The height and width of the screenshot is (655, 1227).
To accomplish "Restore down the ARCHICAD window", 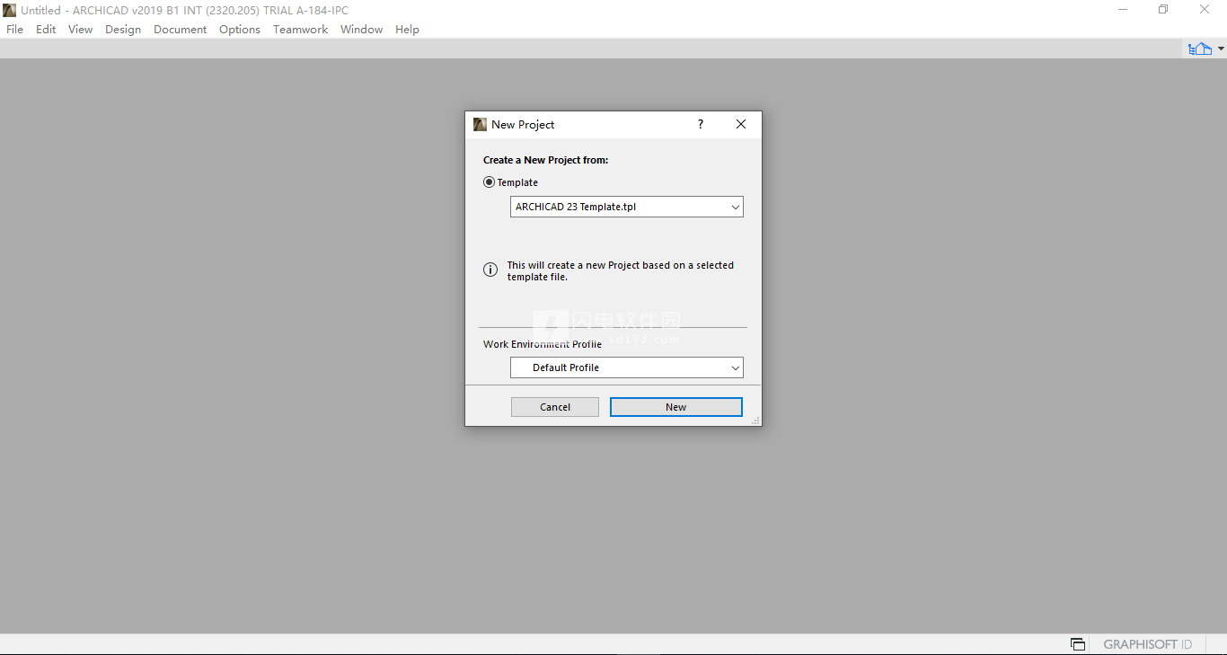I will point(1163,10).
